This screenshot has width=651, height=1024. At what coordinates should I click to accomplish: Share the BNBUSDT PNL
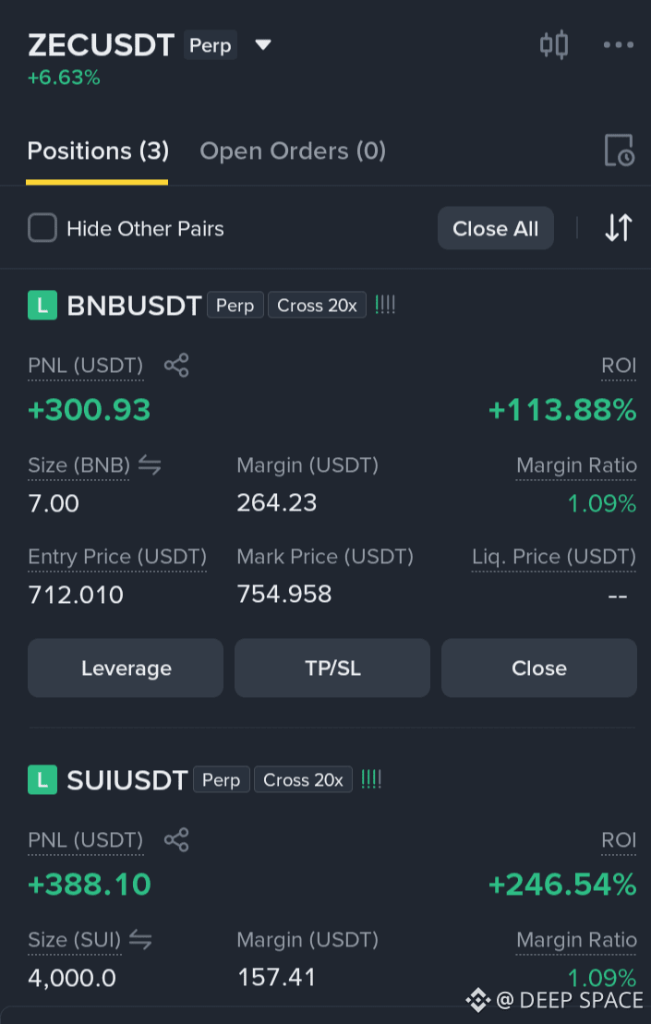[176, 365]
